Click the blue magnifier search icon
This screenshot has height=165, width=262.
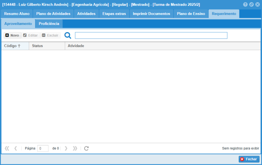[68, 35]
